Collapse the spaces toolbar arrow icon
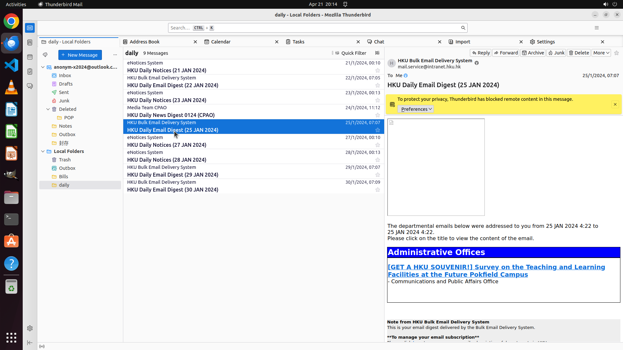The height and width of the screenshot is (350, 623). pos(30,343)
